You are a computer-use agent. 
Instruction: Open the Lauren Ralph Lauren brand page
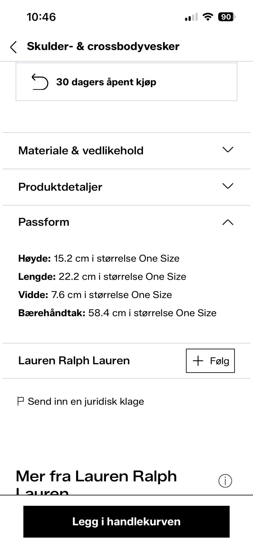(x=74, y=360)
